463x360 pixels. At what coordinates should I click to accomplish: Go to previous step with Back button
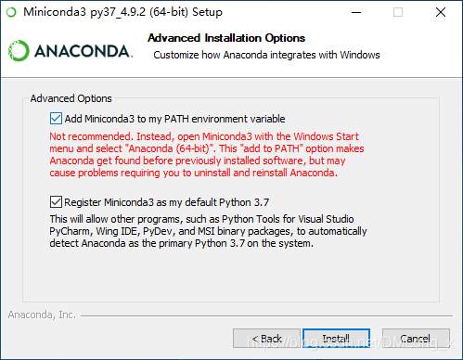(x=266, y=338)
